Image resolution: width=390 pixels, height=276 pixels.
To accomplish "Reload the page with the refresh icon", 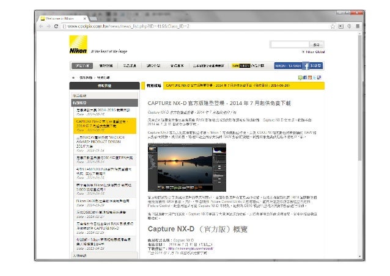I will coord(56,26).
